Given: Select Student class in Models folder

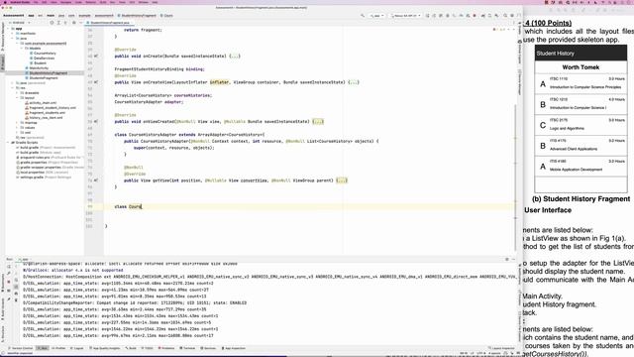Looking at the screenshot, I should click(40, 63).
